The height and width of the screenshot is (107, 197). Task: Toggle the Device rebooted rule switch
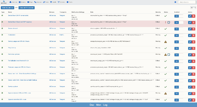click(179, 29)
